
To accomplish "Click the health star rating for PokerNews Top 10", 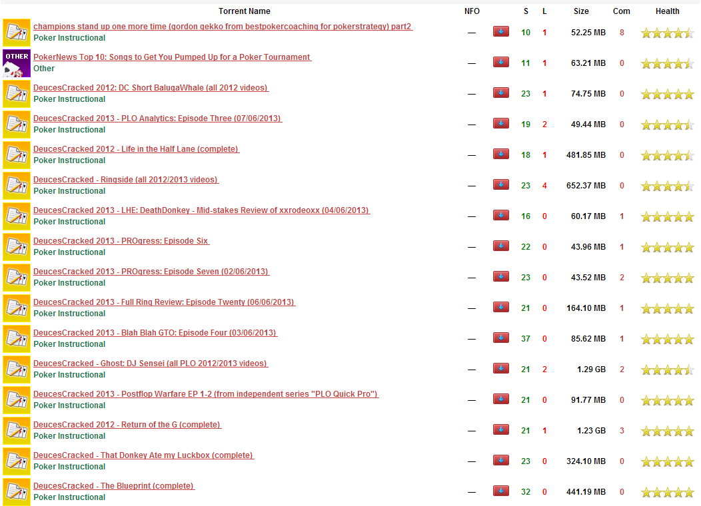I will 668,63.
